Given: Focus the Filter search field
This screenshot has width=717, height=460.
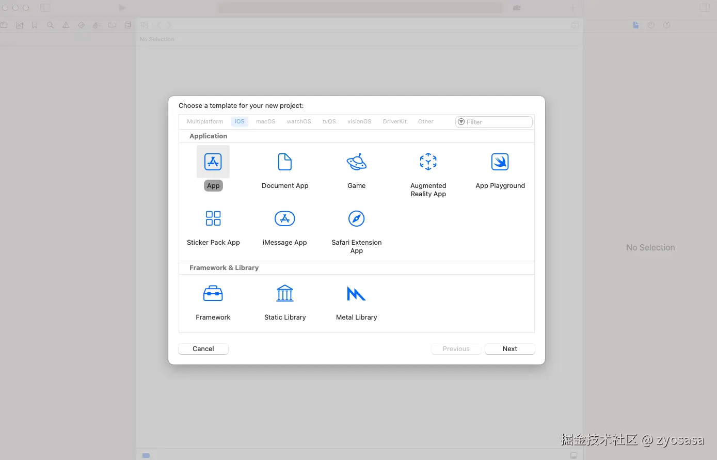Looking at the screenshot, I should coord(494,122).
